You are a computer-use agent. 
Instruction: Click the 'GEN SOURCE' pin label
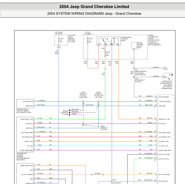pos(163,181)
